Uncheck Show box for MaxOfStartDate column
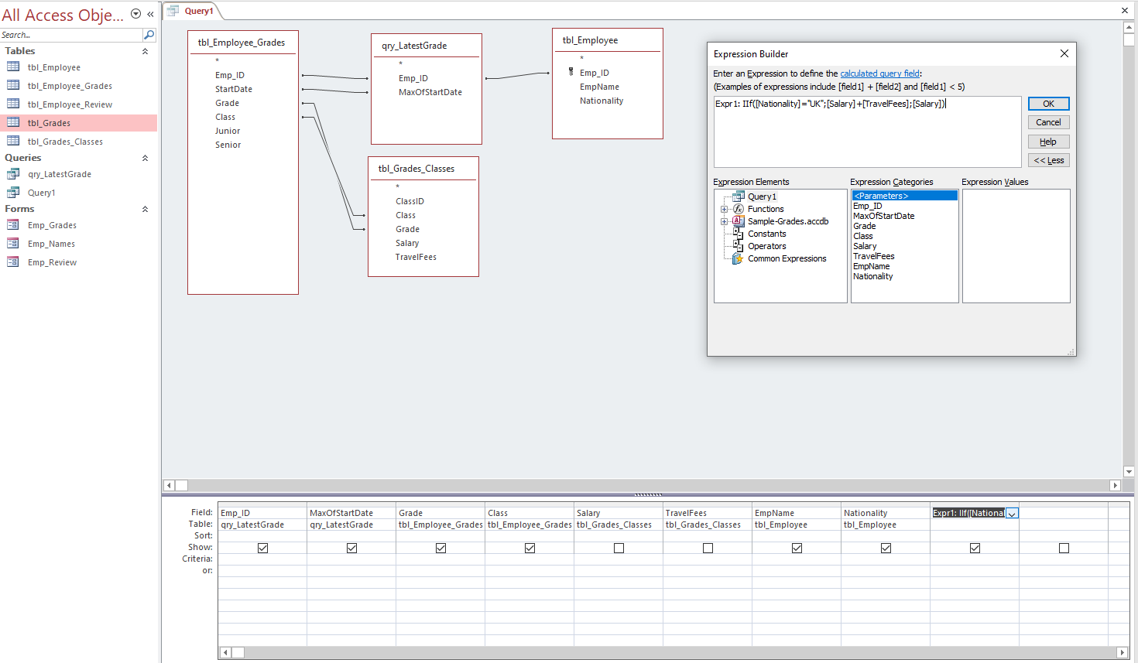1138x663 pixels. (352, 548)
